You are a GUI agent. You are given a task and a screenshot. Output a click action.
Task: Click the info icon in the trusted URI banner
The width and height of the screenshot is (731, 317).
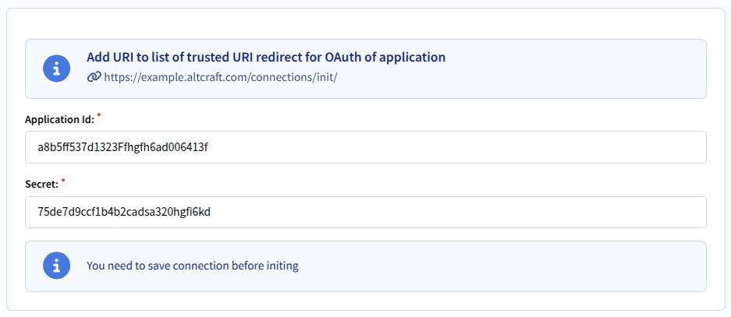point(55,69)
